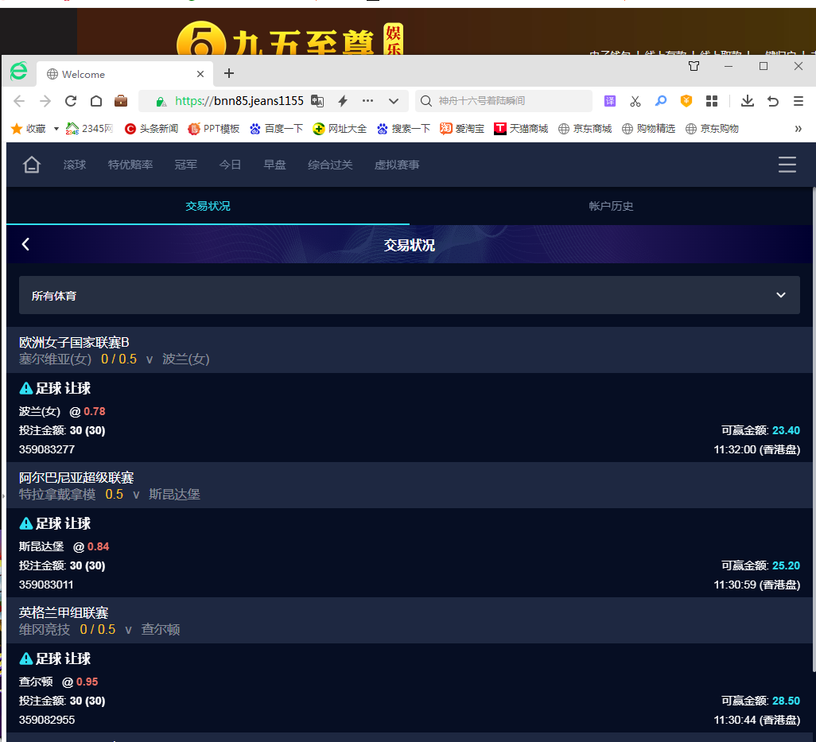Open the hamburger menu on the betting site
The height and width of the screenshot is (742, 816).
(x=787, y=165)
